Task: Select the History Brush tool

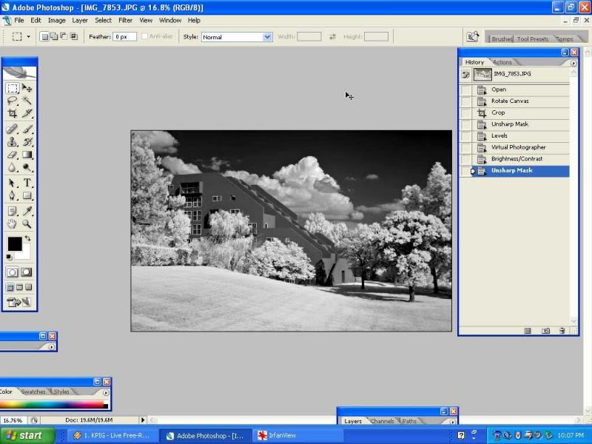Action: coord(27,142)
